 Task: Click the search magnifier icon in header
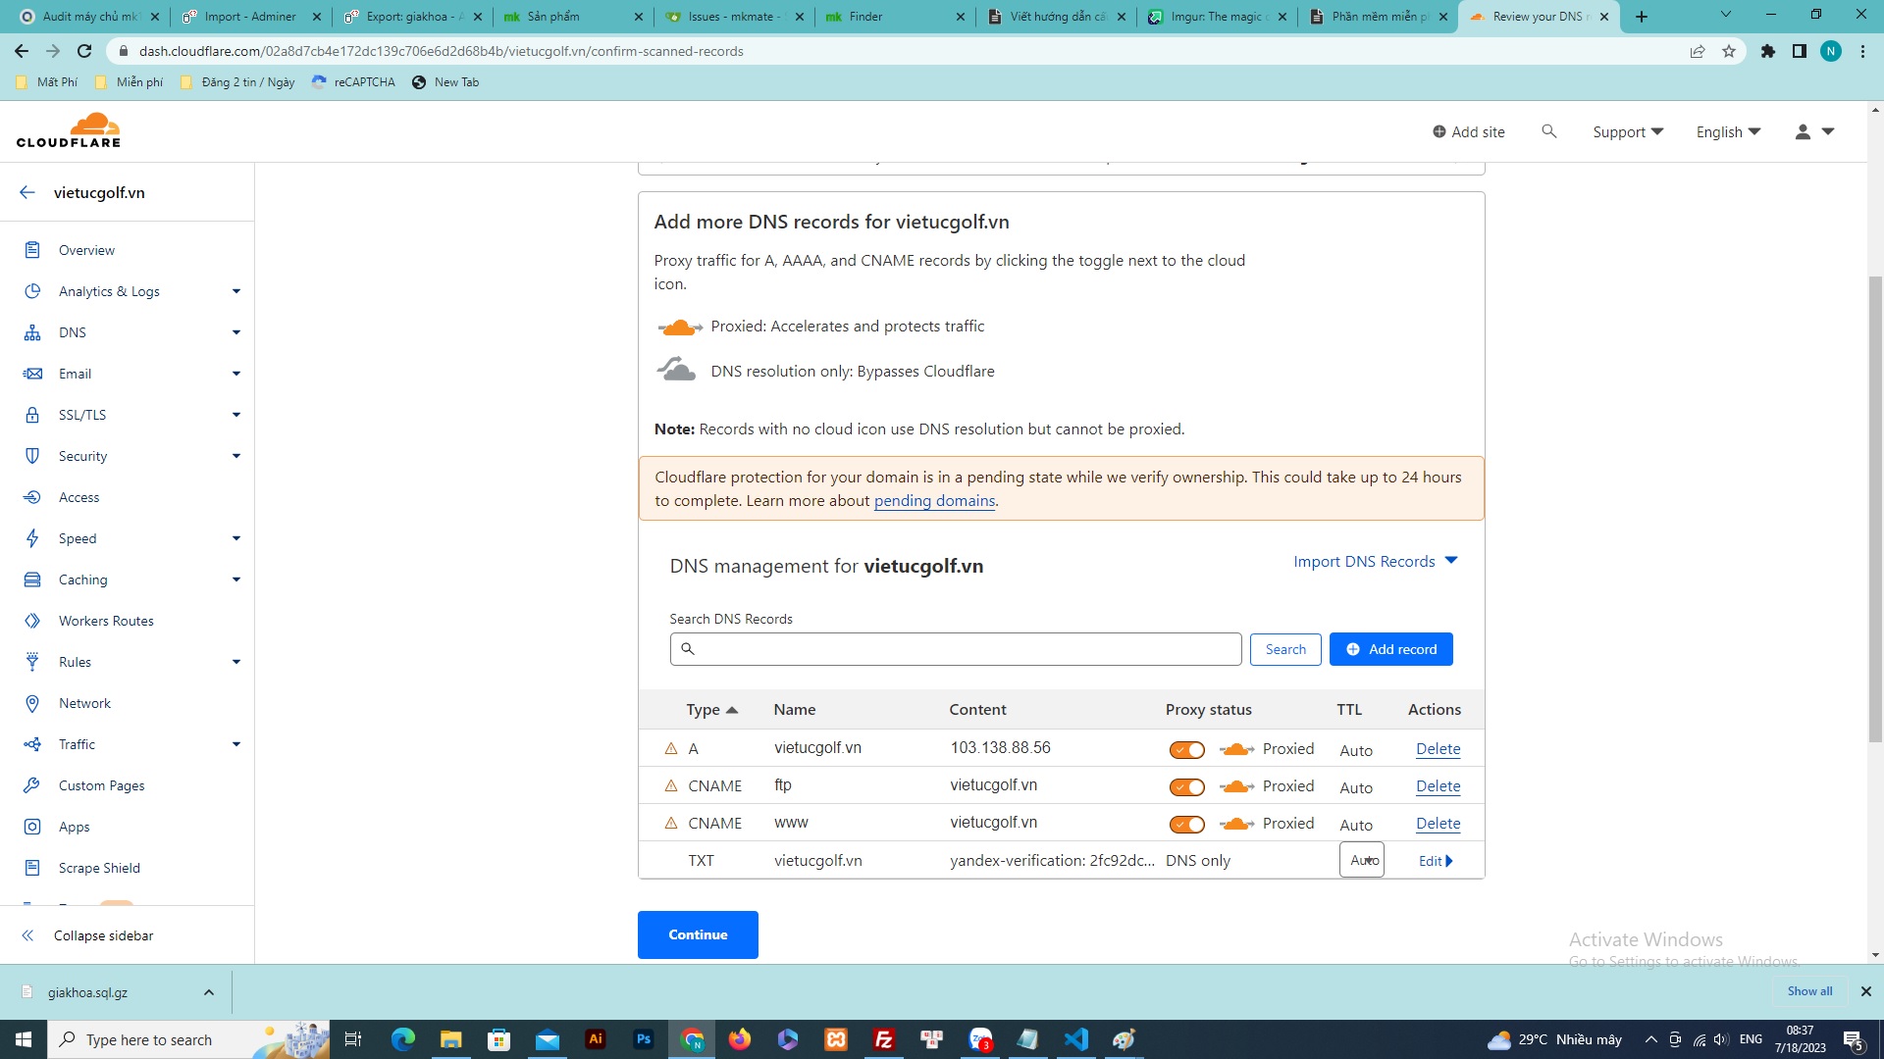click(x=1549, y=131)
